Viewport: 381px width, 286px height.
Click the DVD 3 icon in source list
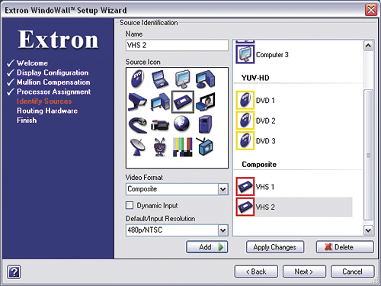pos(245,140)
